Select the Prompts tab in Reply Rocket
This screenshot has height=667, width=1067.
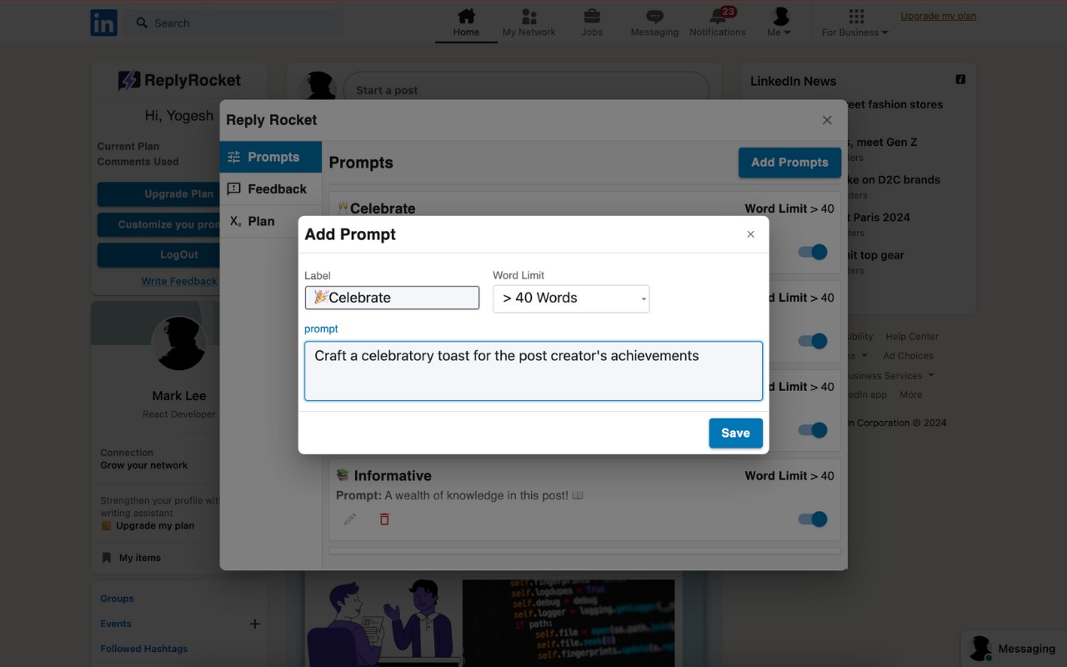(x=271, y=157)
